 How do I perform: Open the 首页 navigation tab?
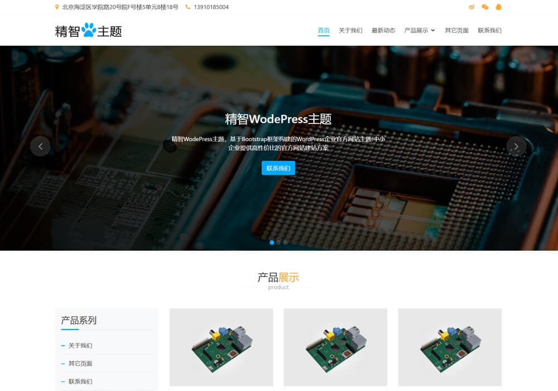click(324, 30)
